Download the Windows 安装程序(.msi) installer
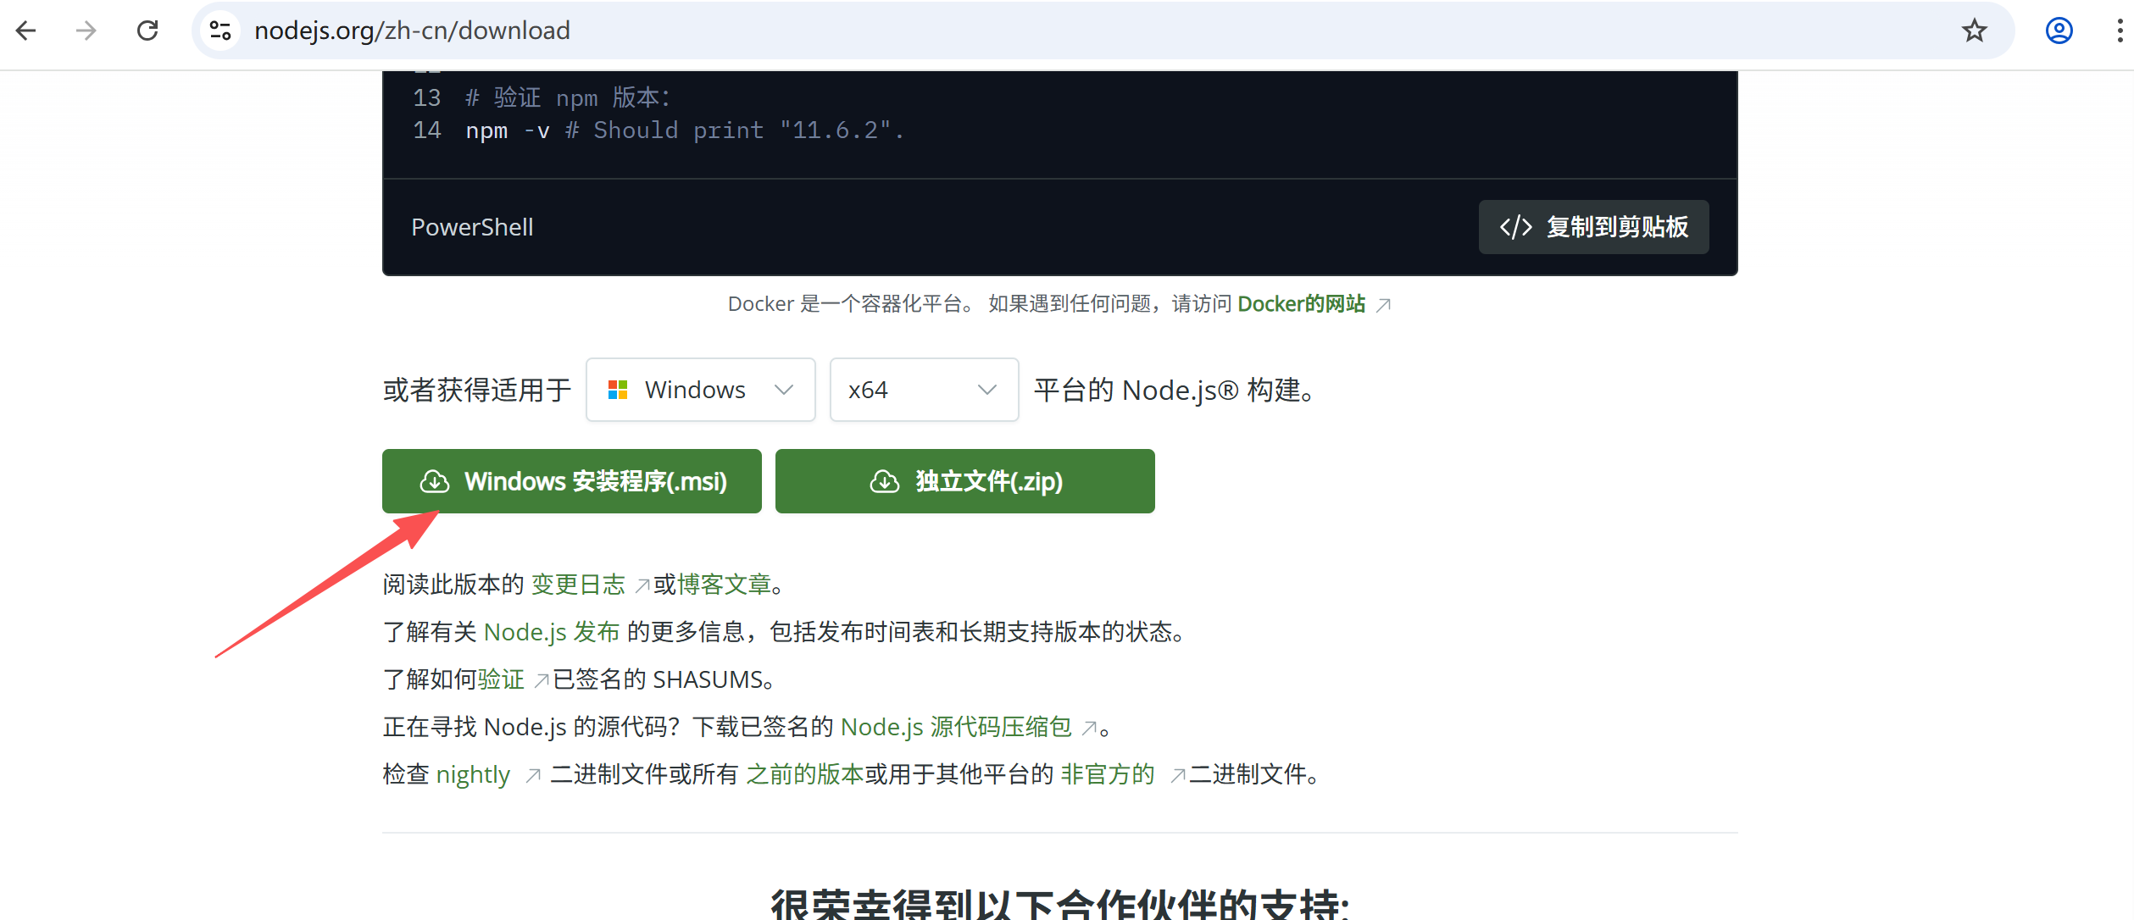 pos(572,481)
